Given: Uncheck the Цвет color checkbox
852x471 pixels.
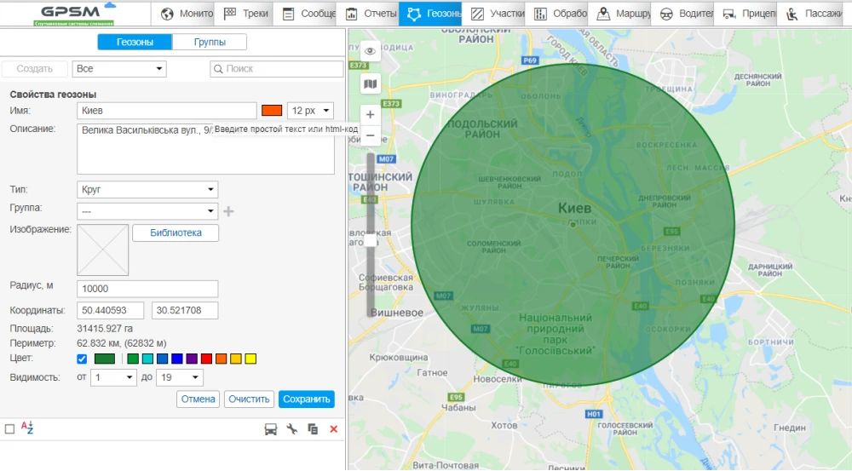Looking at the screenshot, I should (82, 359).
